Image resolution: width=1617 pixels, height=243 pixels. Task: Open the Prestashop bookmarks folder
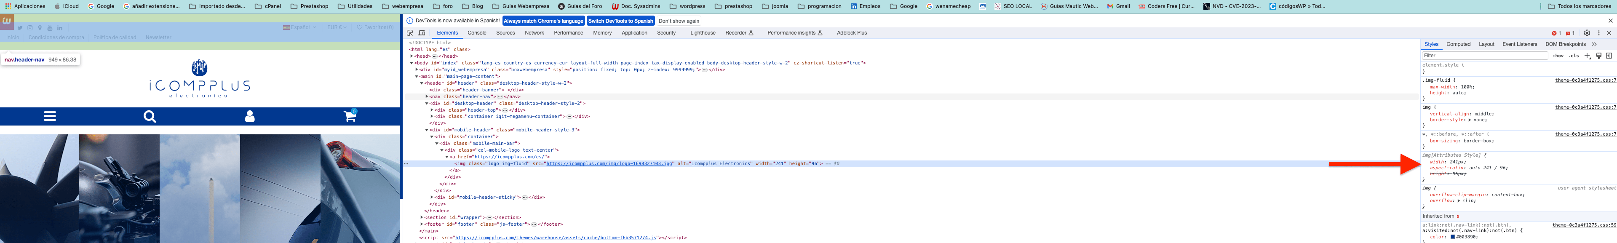(310, 6)
